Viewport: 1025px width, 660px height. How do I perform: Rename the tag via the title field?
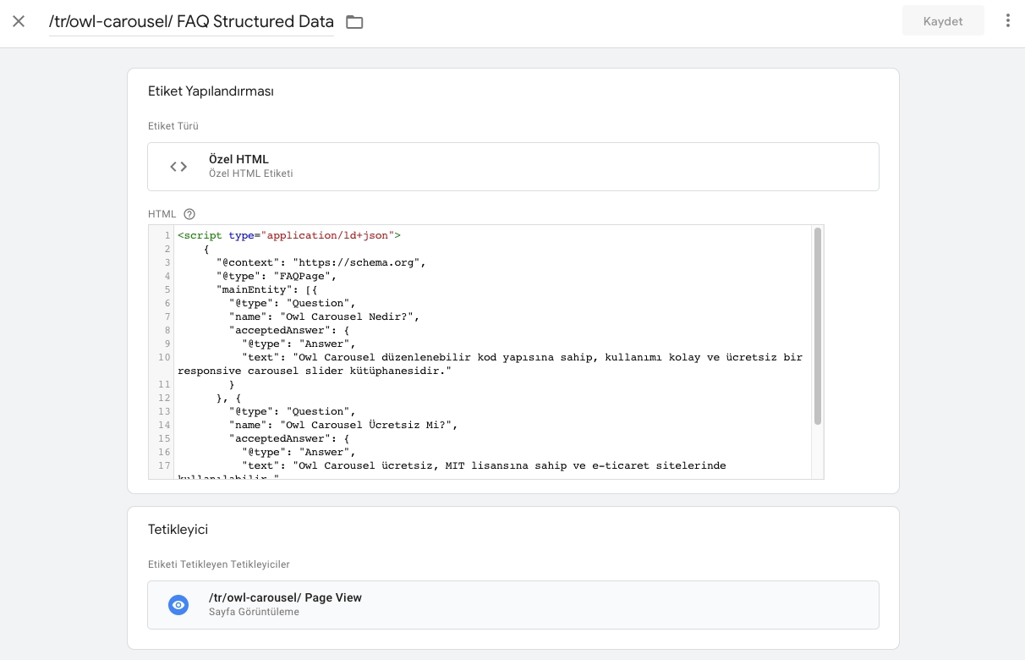coord(190,21)
